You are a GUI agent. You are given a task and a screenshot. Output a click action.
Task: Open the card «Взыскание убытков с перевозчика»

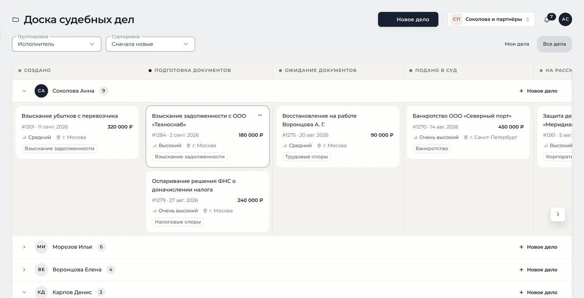coord(77,132)
